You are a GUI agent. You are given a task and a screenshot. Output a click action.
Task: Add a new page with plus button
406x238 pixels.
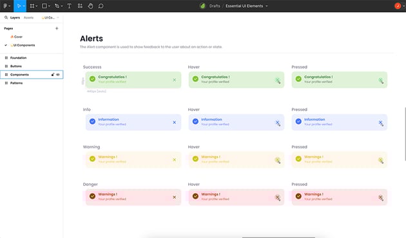coord(57,28)
